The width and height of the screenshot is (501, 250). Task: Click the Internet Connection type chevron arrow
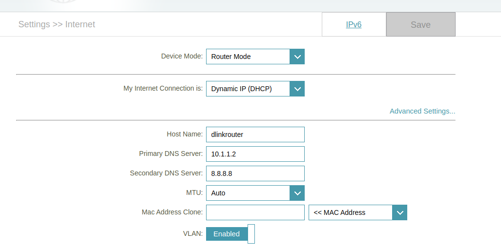point(297,89)
